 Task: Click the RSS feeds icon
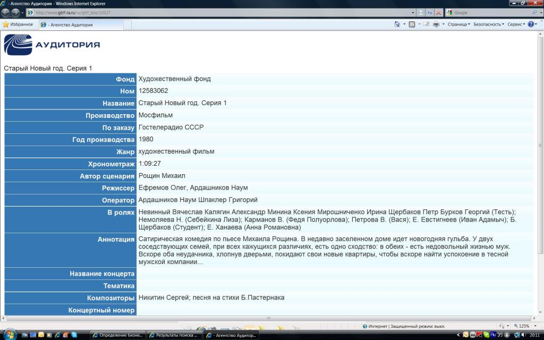click(x=412, y=24)
